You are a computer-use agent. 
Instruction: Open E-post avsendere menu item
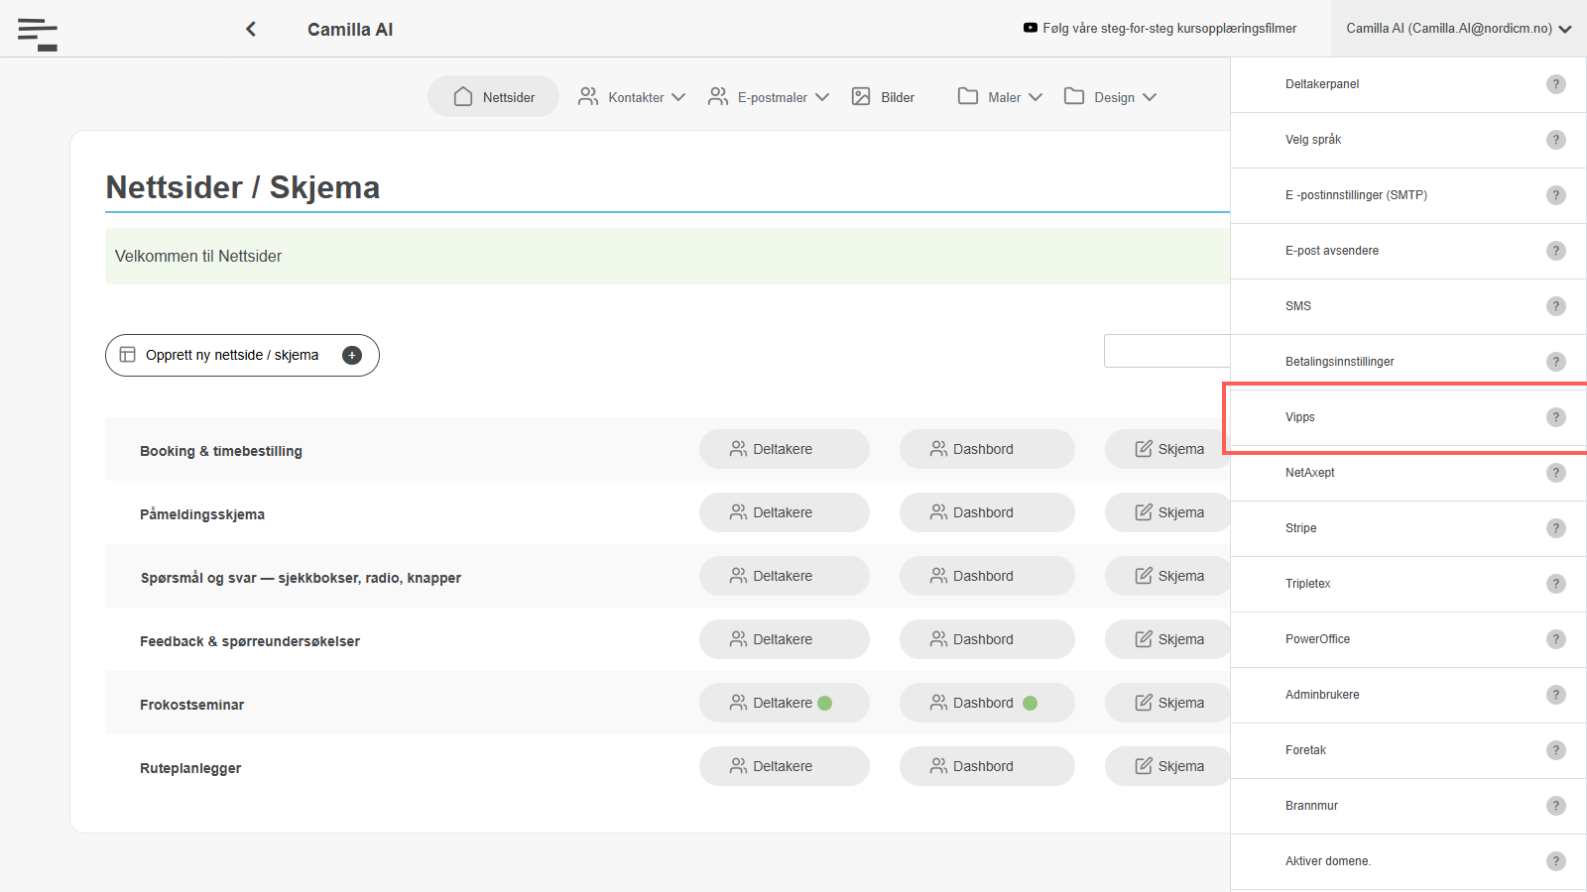click(x=1408, y=251)
